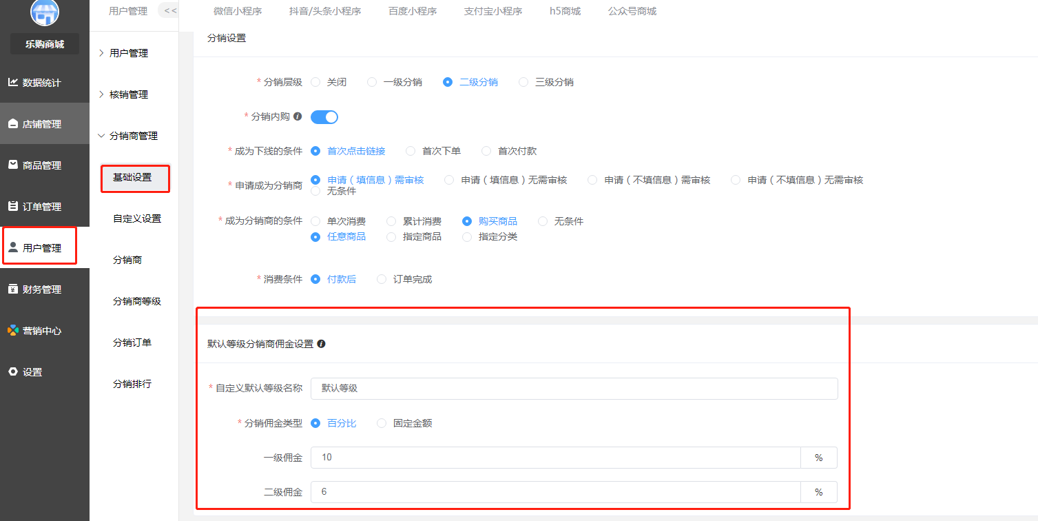Click the 商品管理 icon
The image size is (1038, 521).
tap(13, 165)
